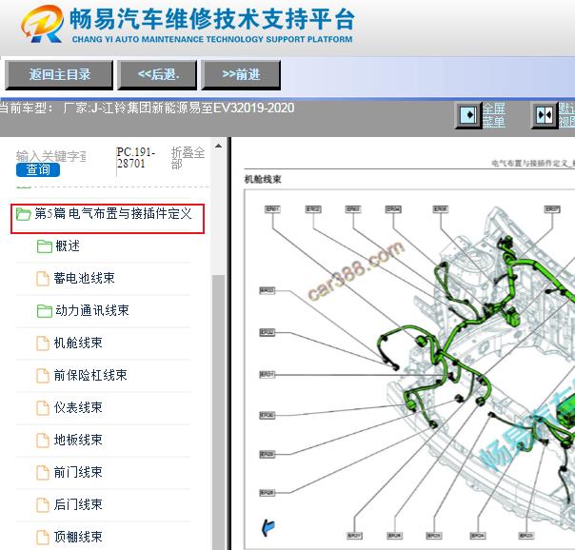
Task: Click the document icon beside 前保险杠线束
Action: 43,376
